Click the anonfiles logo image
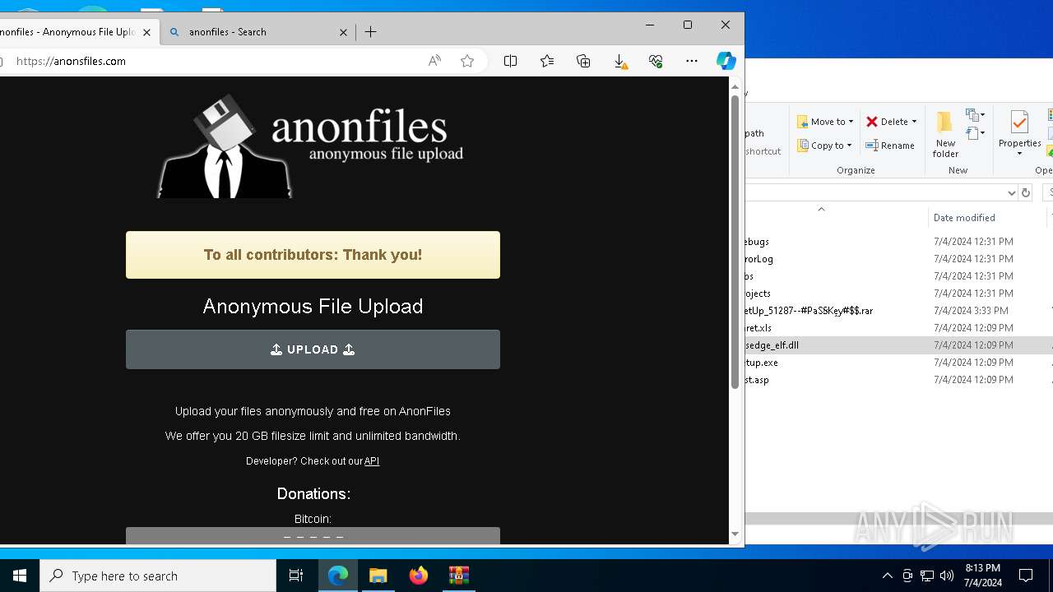1053x592 pixels. tap(310, 146)
